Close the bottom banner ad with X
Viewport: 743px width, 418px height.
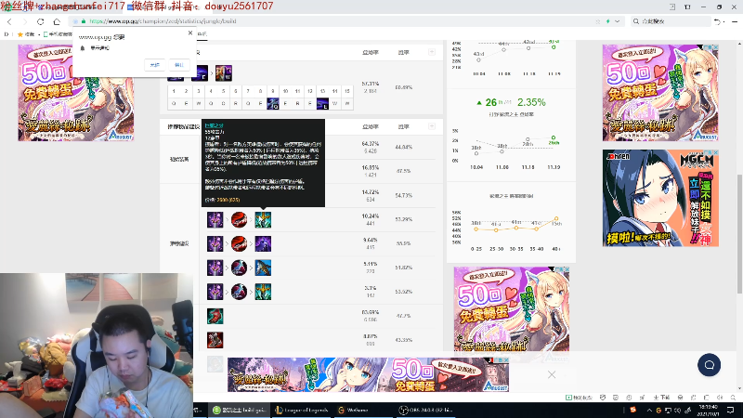pyautogui.click(x=552, y=375)
